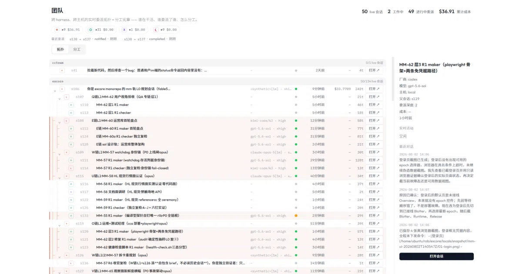This screenshot has width=522, height=274.
Task: Collapse the s126 W链 subtree
Action: (60, 257)
